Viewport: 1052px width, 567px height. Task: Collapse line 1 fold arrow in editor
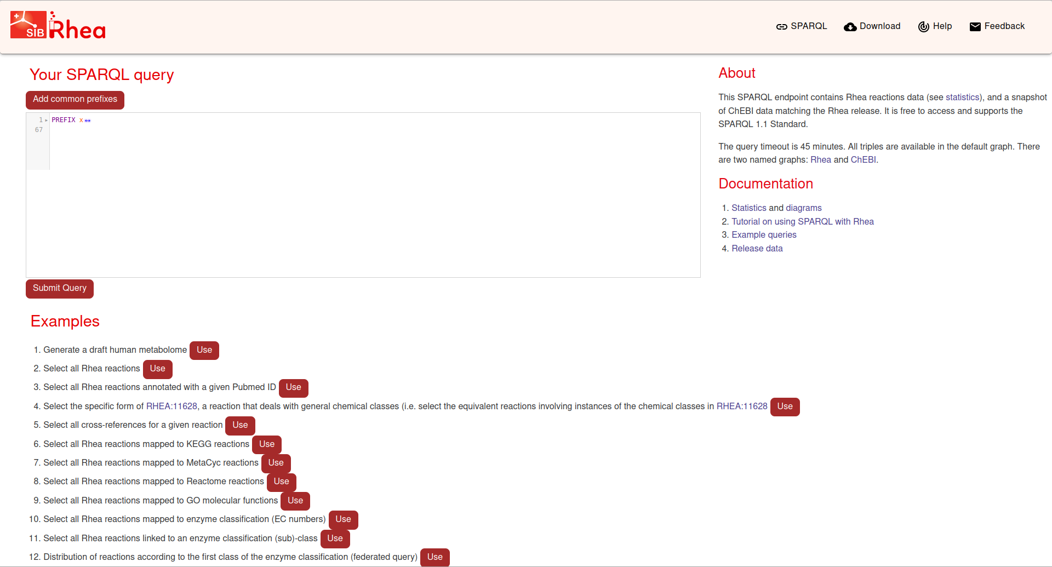[46, 120]
